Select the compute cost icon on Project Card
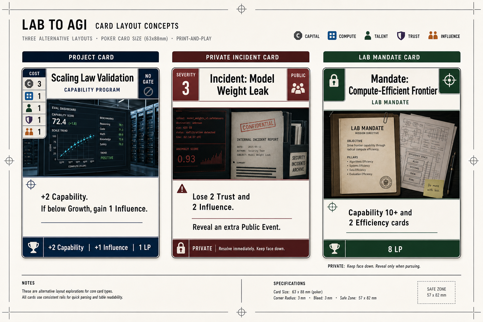 pyautogui.click(x=29, y=96)
